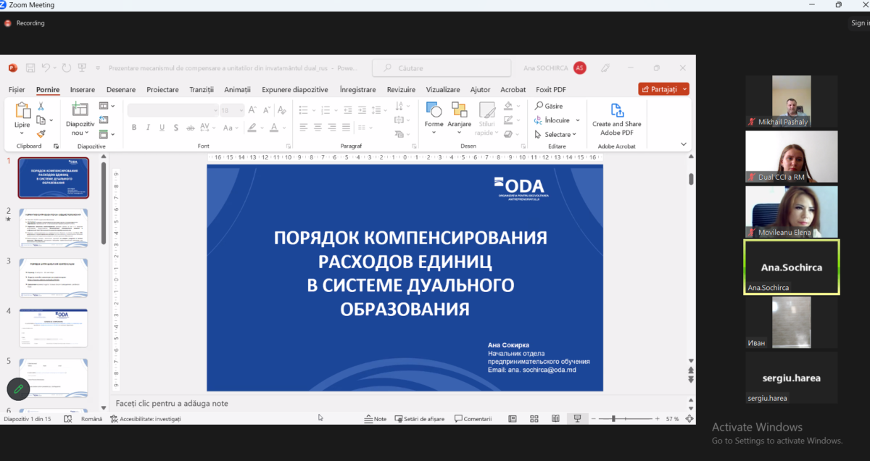The image size is (870, 461).
Task: Switch to the Tranziții tab
Action: pyautogui.click(x=202, y=90)
